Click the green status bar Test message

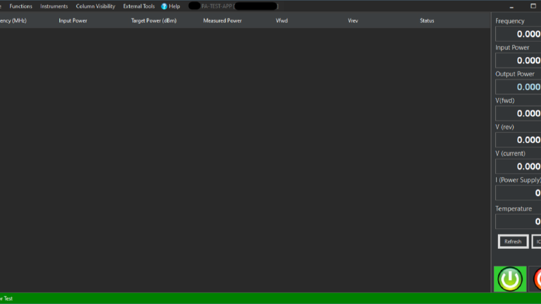coord(6,299)
